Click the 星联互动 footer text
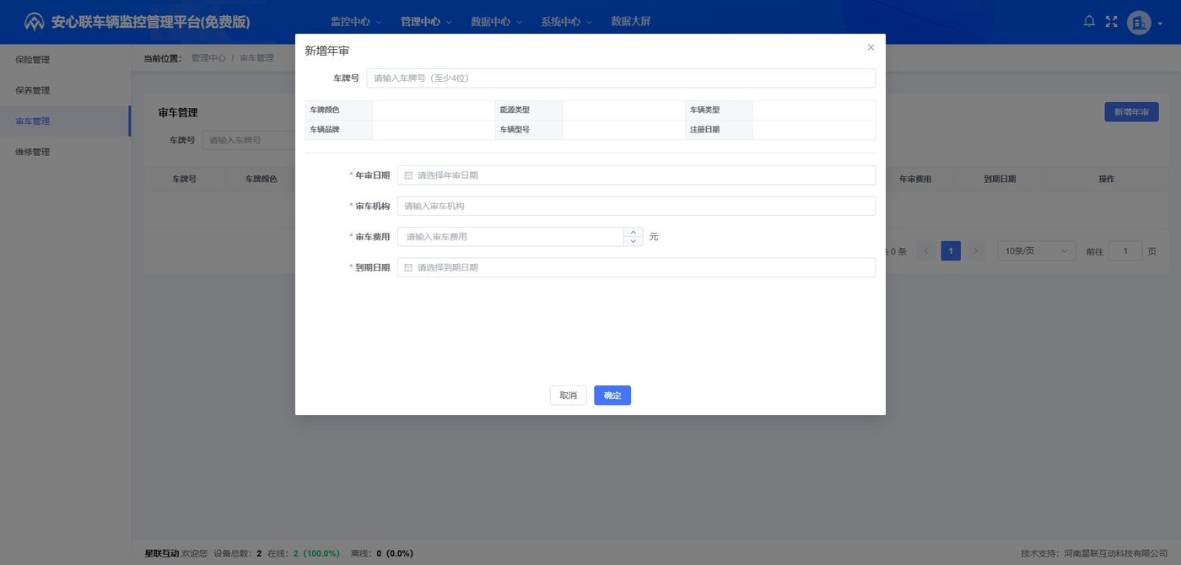 (162, 553)
